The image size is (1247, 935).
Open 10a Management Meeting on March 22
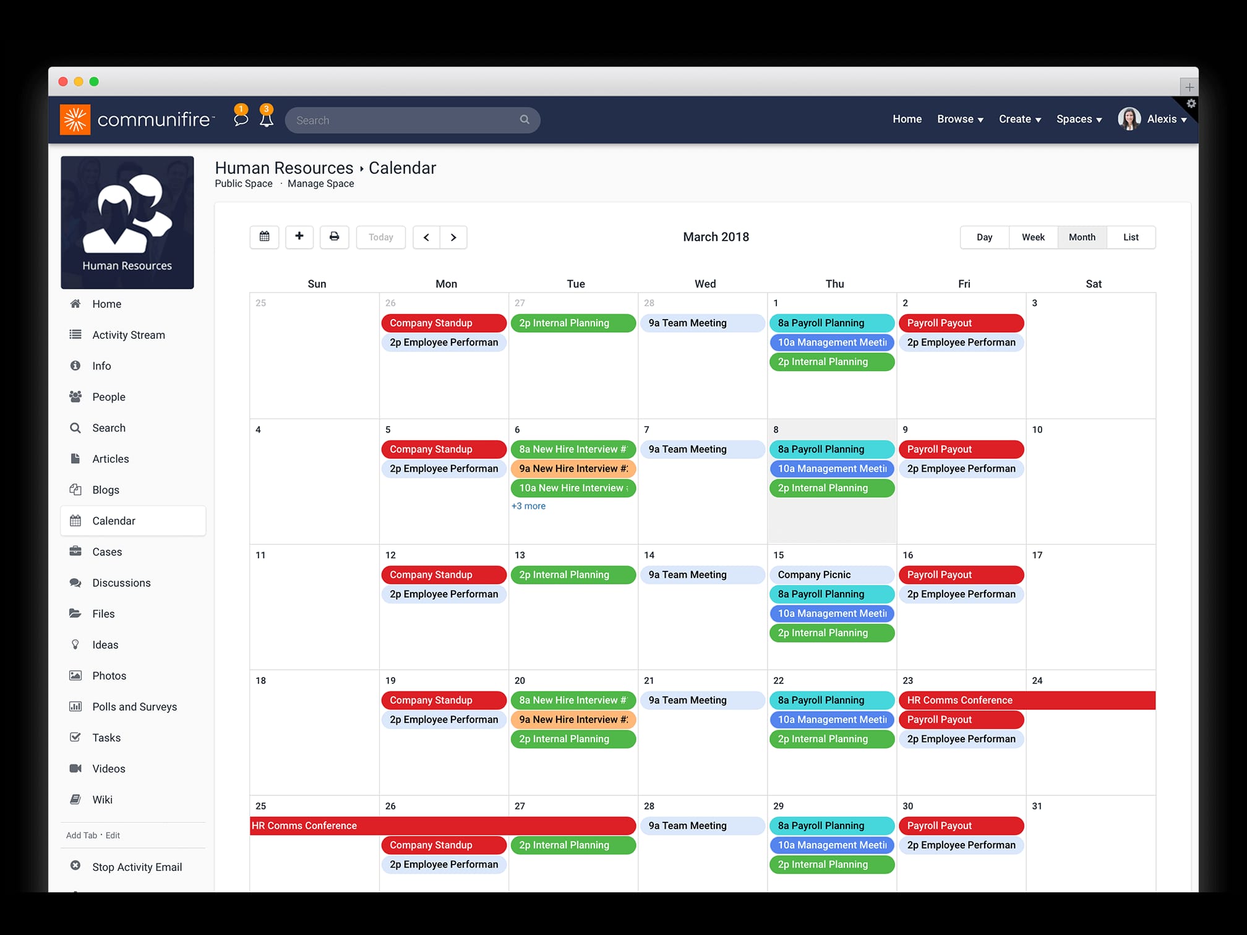[x=832, y=719]
